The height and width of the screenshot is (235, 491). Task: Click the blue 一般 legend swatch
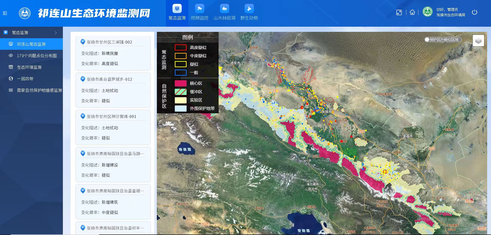(x=180, y=73)
